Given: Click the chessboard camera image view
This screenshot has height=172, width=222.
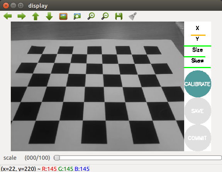Looking at the screenshot, I should click(x=97, y=86).
